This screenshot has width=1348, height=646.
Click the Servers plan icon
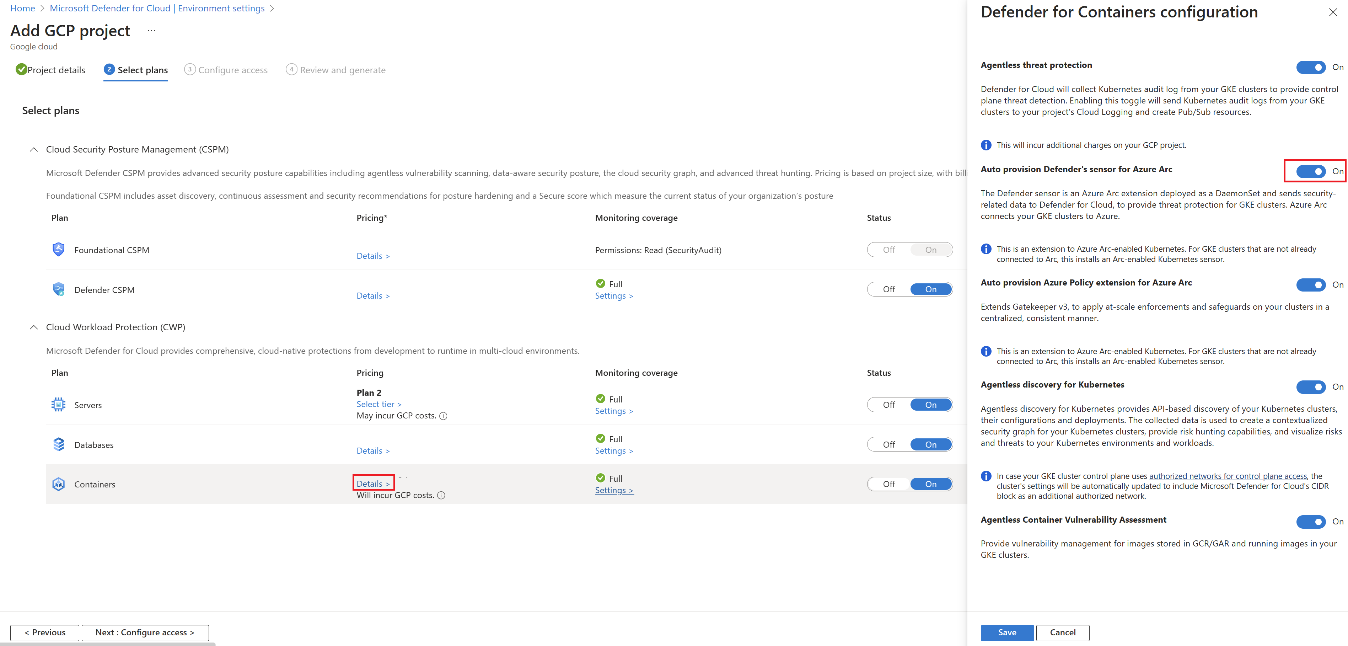pyautogui.click(x=58, y=405)
